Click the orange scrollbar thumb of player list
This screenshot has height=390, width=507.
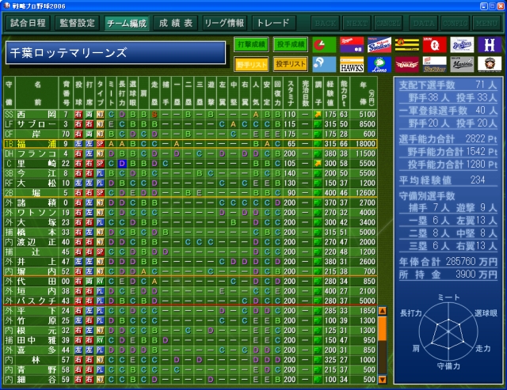(382, 328)
